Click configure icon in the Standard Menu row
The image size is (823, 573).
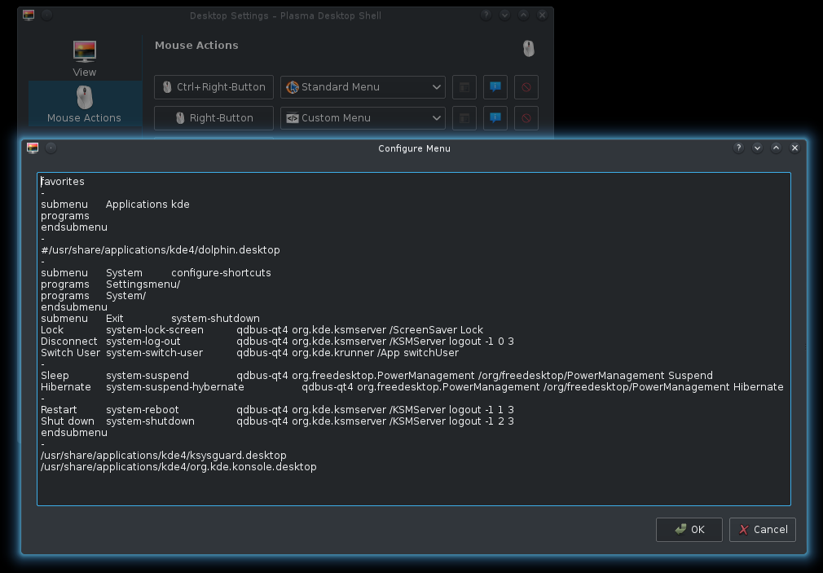pyautogui.click(x=464, y=87)
